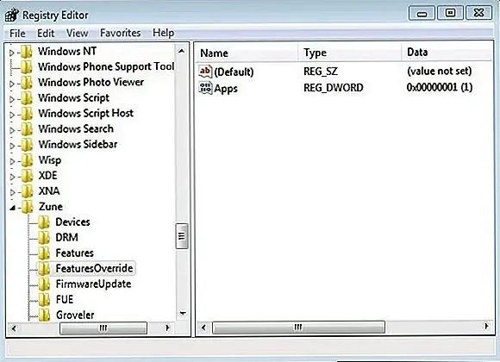Expand the Windows Search key
This screenshot has width=500, height=362.
tap(12, 130)
